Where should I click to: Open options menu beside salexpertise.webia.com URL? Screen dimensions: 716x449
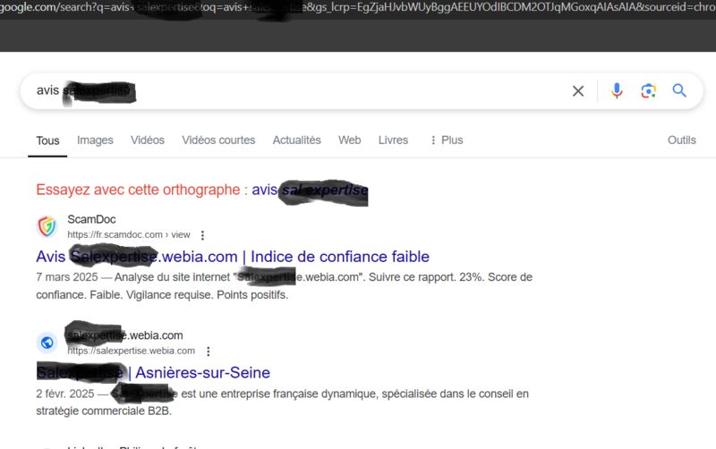point(209,352)
